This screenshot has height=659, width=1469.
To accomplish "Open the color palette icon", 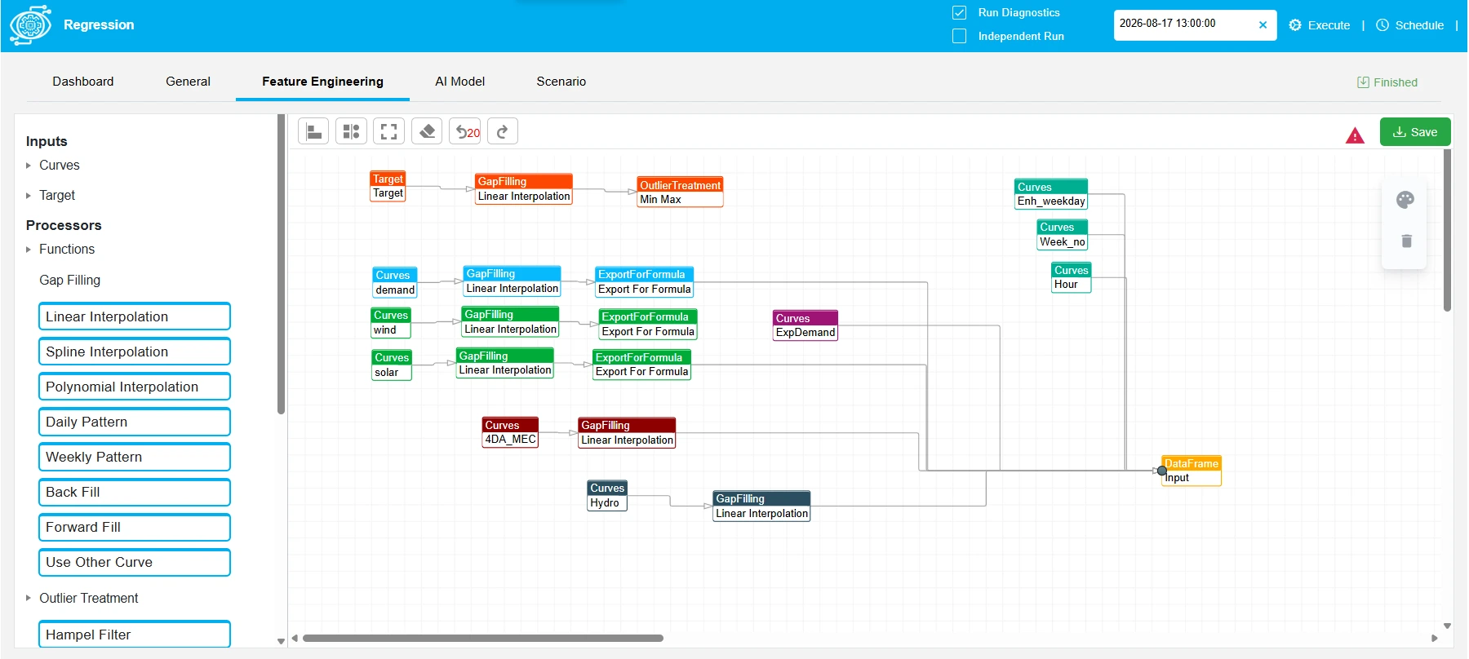I will [1405, 200].
